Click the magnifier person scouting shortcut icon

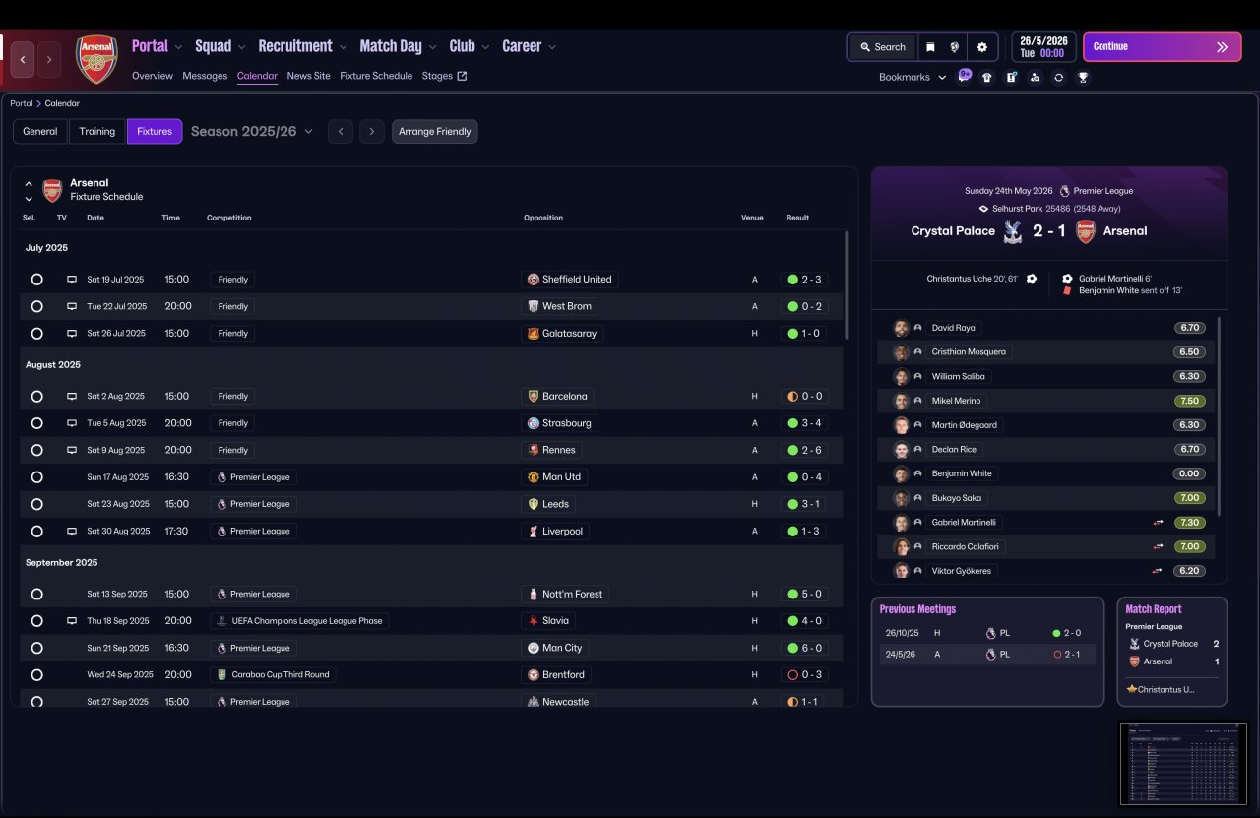tap(1035, 77)
